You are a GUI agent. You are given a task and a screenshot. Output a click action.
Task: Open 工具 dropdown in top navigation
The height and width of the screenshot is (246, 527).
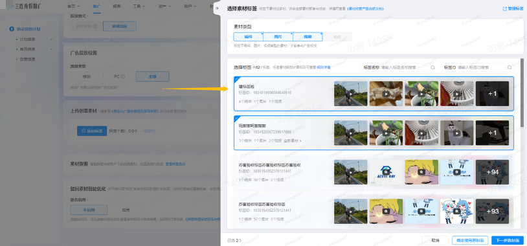point(139,6)
